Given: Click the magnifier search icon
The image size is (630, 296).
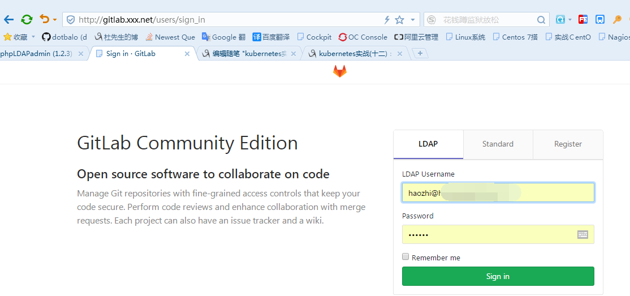Looking at the screenshot, I should click(541, 20).
